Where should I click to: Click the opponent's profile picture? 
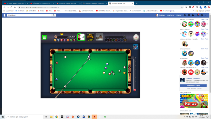99,37
